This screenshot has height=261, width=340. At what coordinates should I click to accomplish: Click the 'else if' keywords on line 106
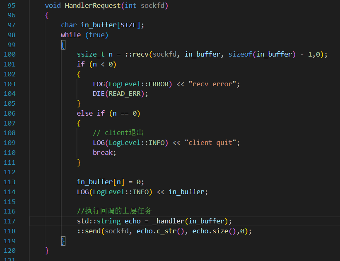click(91, 113)
